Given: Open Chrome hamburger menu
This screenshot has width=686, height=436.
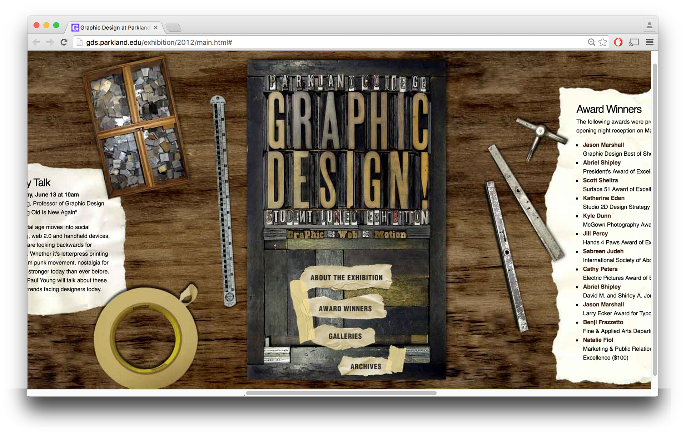Looking at the screenshot, I should [650, 42].
